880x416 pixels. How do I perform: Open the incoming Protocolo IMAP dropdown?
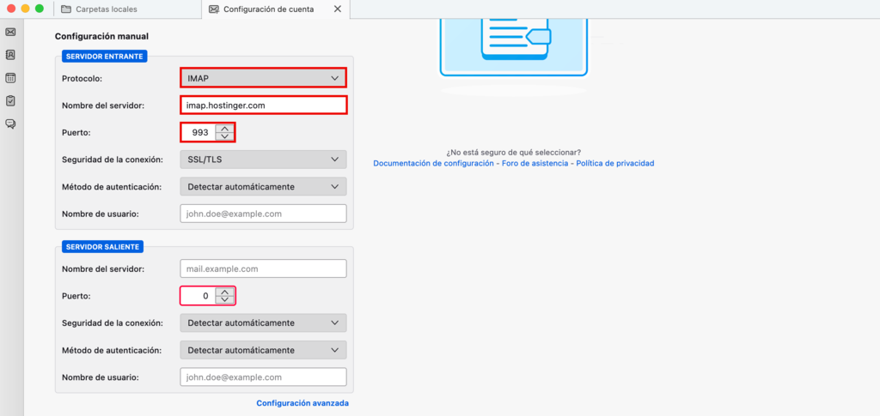tap(263, 78)
